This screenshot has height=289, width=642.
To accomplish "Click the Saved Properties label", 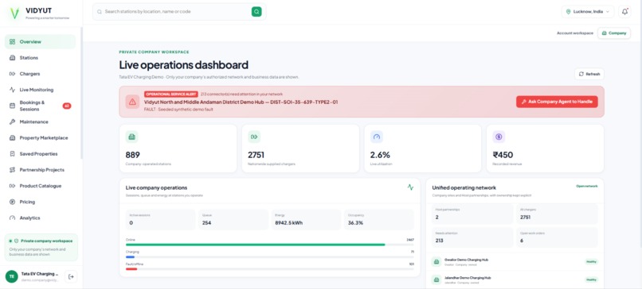I will point(38,154).
